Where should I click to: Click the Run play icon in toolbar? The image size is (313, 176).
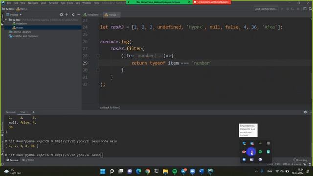point(282,9)
